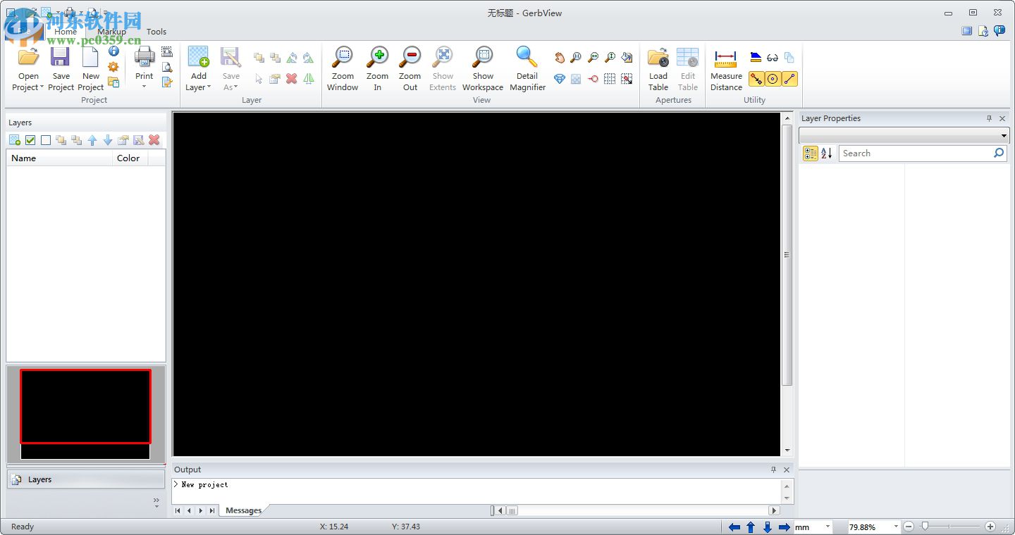Click zoom slider minus button
Image resolution: width=1015 pixels, height=535 pixels.
(909, 527)
